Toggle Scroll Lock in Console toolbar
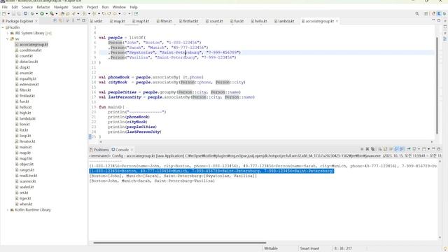This screenshot has height=252, width=448. tap(385, 149)
